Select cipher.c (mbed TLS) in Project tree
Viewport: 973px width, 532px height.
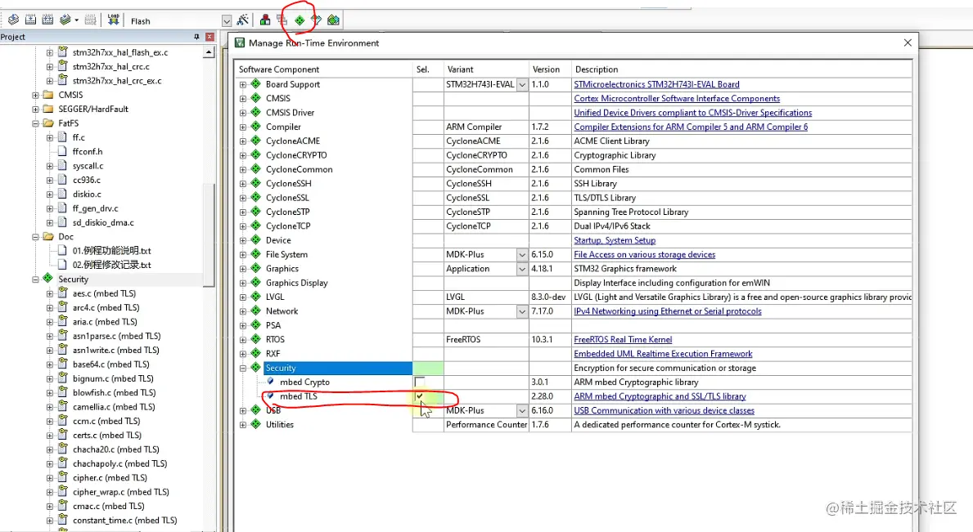point(109,477)
